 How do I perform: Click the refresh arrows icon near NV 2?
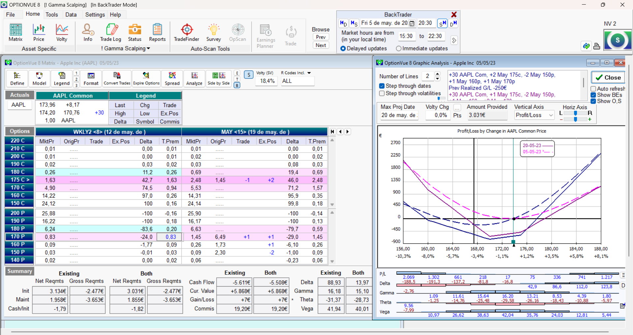586,46
